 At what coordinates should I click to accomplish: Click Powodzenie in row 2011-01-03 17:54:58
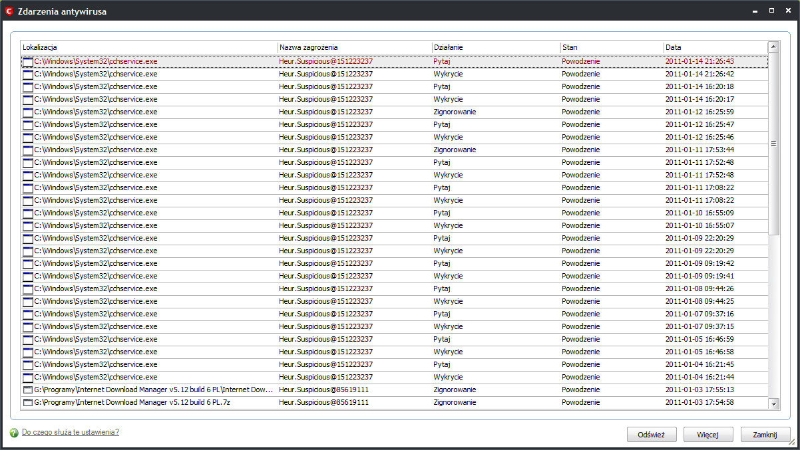580,402
